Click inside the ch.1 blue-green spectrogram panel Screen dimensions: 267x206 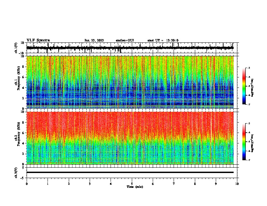[x=130, y=82]
